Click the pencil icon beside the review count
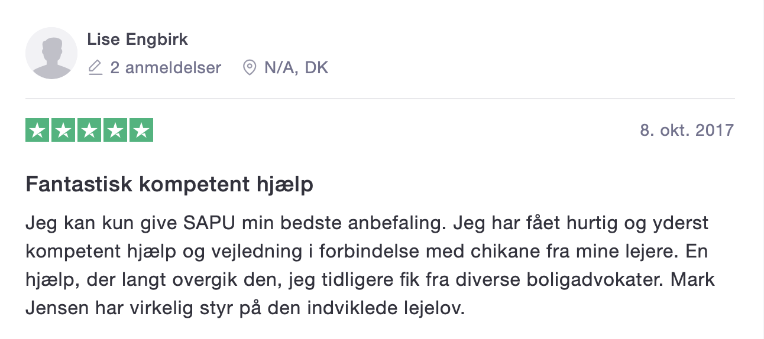Viewport: 764px width, 339px height. coord(95,68)
